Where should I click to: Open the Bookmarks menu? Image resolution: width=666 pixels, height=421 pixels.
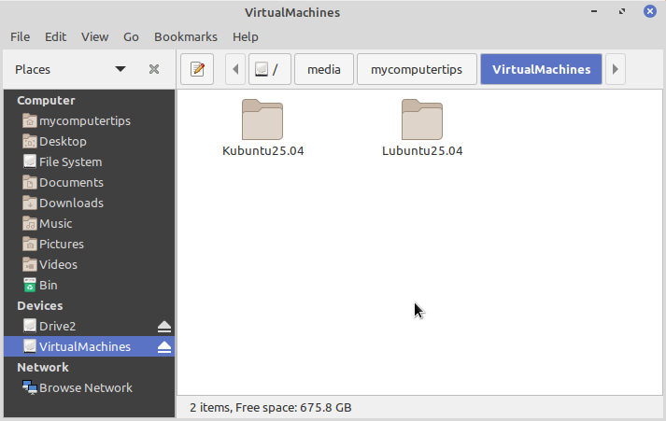(x=185, y=36)
